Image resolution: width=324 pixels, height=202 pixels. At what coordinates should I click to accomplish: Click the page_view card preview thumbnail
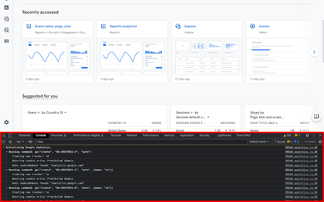58,56
